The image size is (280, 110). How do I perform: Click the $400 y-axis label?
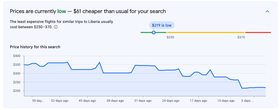pos(17,56)
